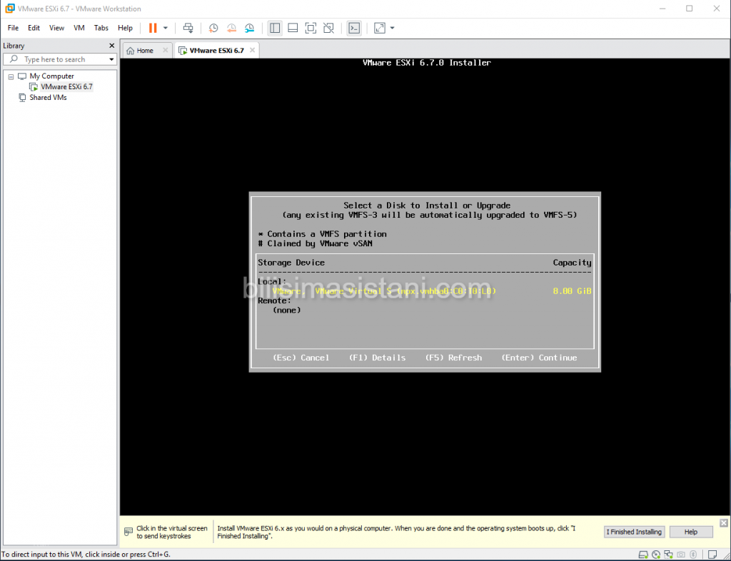The height and width of the screenshot is (561, 731).
Task: Close the VMware ESXi 6.7 tab
Action: [x=252, y=50]
